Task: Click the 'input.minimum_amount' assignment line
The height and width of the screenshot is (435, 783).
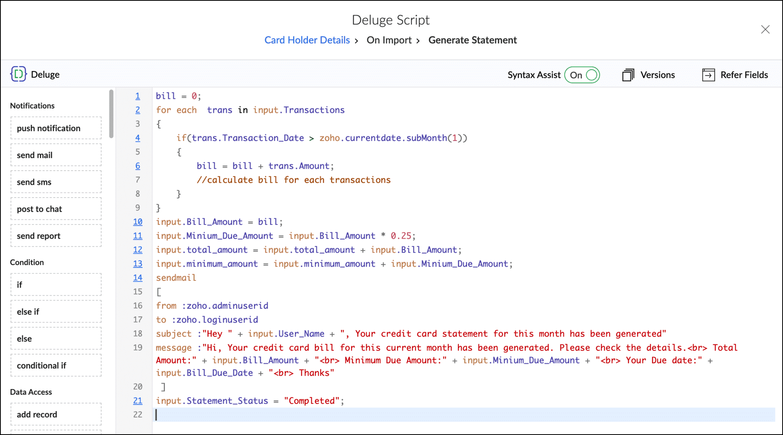Action: [334, 264]
